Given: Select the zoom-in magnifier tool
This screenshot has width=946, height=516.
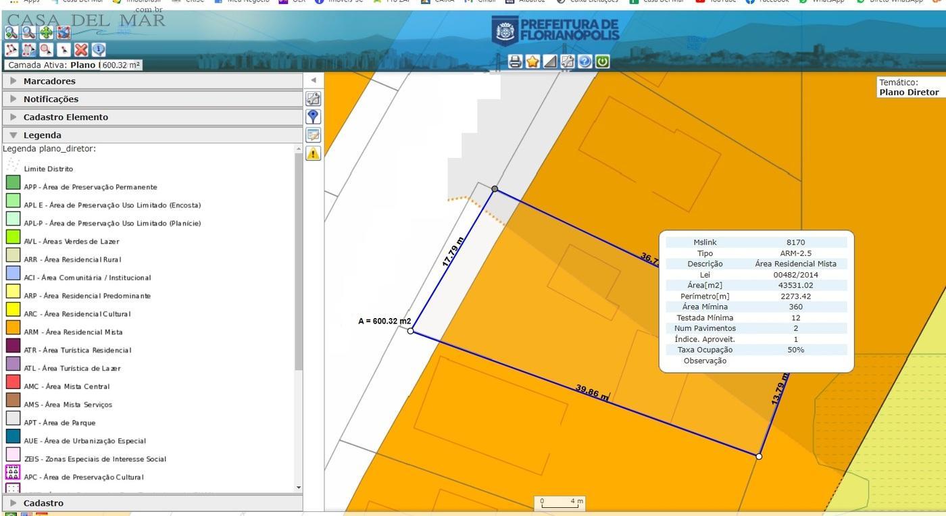Looking at the screenshot, I should point(11,32).
